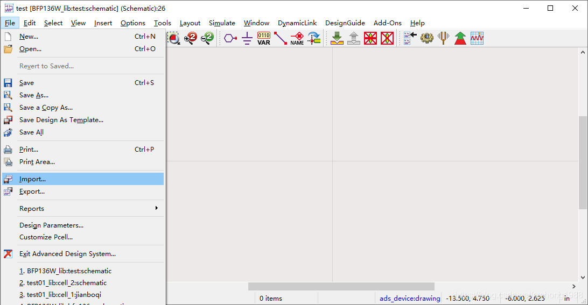
Task: Open the Simulate menu
Action: click(222, 23)
